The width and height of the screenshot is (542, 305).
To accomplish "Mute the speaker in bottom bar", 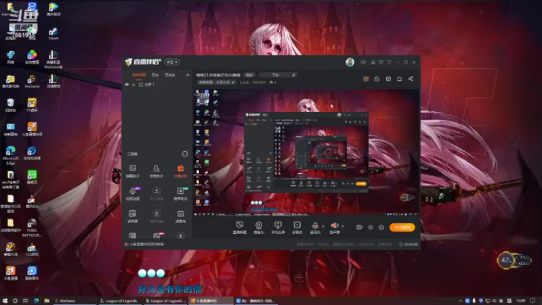I will [334, 226].
